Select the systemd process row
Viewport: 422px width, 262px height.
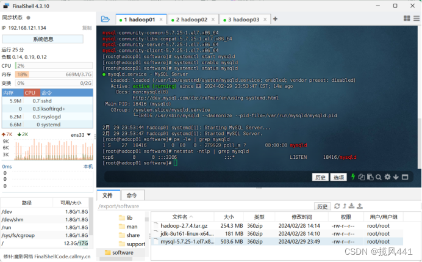48,125
